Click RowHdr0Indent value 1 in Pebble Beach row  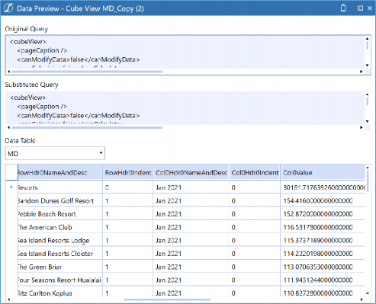click(x=128, y=214)
